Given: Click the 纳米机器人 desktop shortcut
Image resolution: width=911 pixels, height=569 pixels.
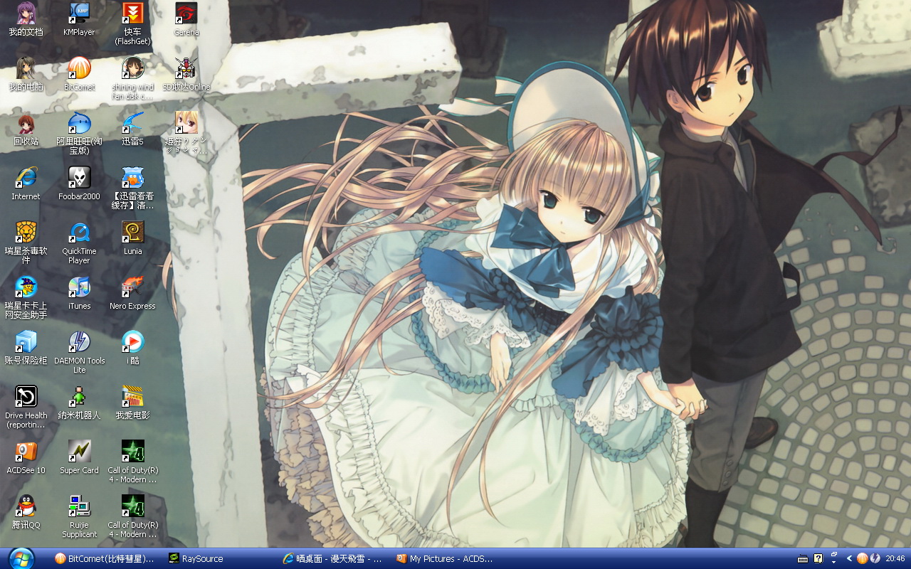Looking at the screenshot, I should point(79,403).
